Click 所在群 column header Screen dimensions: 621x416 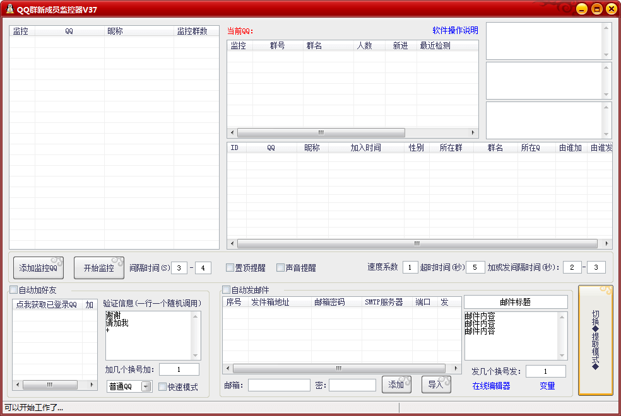click(x=451, y=147)
